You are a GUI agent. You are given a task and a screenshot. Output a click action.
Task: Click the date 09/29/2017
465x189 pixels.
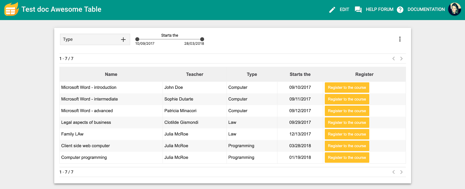click(x=300, y=122)
